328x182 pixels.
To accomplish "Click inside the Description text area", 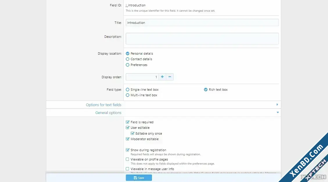I will coord(202,39).
